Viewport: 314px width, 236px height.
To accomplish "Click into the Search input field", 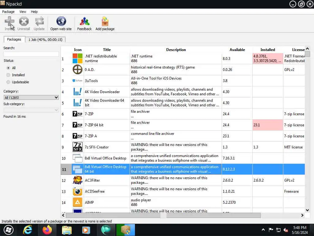I will [31, 54].
